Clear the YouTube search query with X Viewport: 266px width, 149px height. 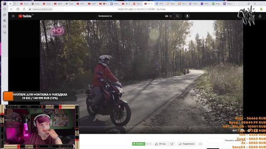pyautogui.click(x=170, y=16)
